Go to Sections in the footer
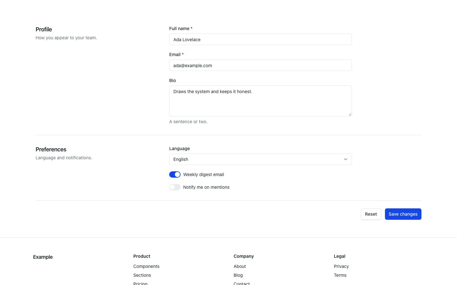This screenshot has height=285, width=457. pos(142,275)
